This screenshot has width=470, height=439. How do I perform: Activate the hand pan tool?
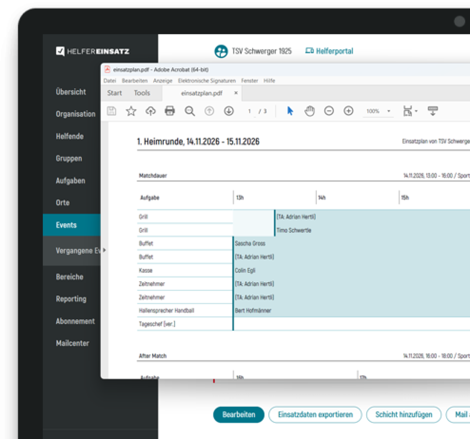309,111
